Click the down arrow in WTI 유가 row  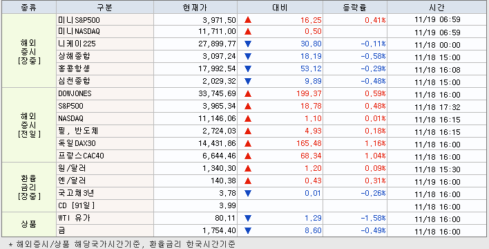(248, 218)
